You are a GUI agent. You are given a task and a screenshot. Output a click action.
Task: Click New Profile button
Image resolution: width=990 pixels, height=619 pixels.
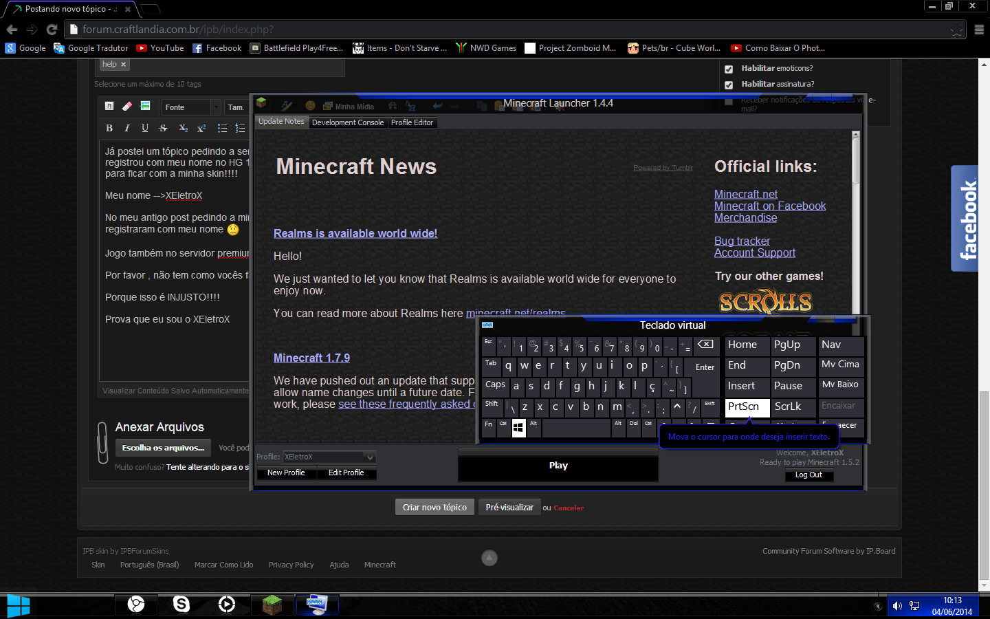pos(286,473)
